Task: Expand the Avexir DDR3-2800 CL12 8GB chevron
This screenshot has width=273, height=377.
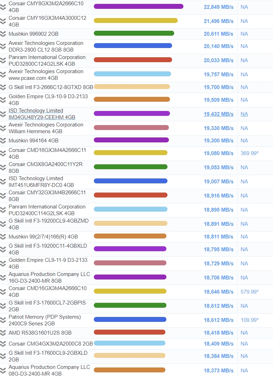Action: click(3, 46)
